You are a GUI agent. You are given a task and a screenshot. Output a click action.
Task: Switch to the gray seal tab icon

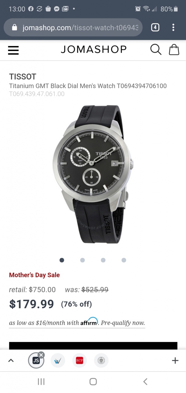click(x=101, y=360)
